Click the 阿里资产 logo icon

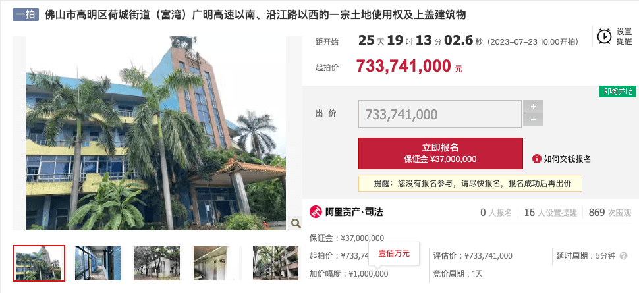coord(316,212)
